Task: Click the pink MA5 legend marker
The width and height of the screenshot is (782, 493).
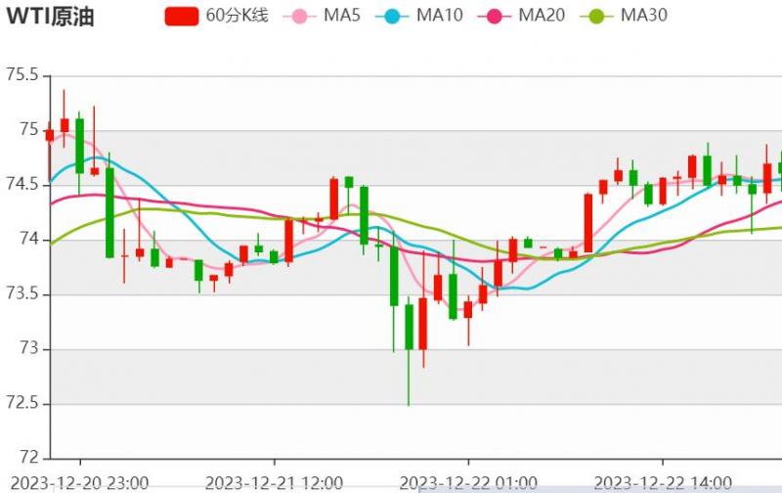Action: point(299,16)
